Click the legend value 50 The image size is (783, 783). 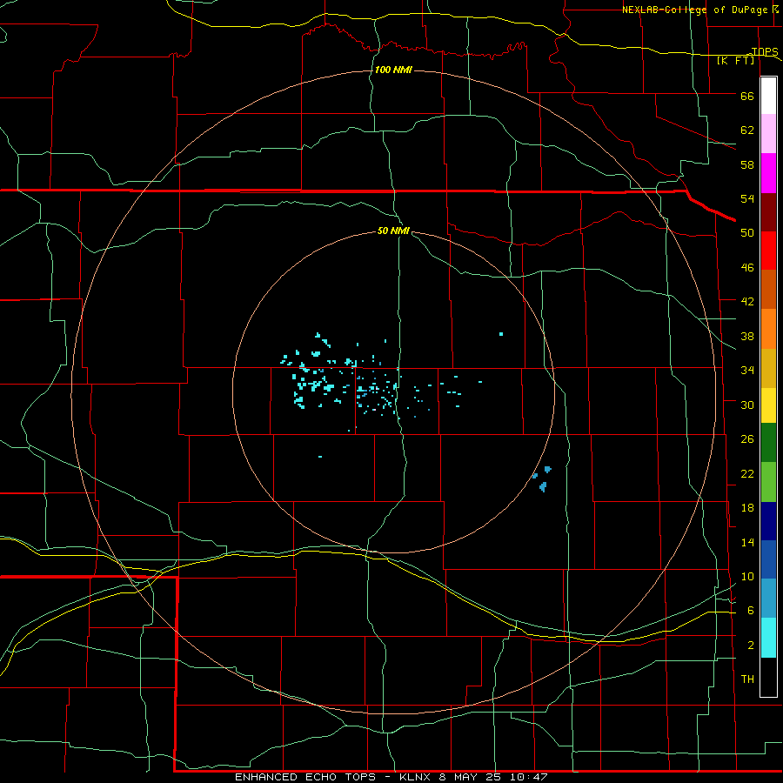click(x=747, y=232)
